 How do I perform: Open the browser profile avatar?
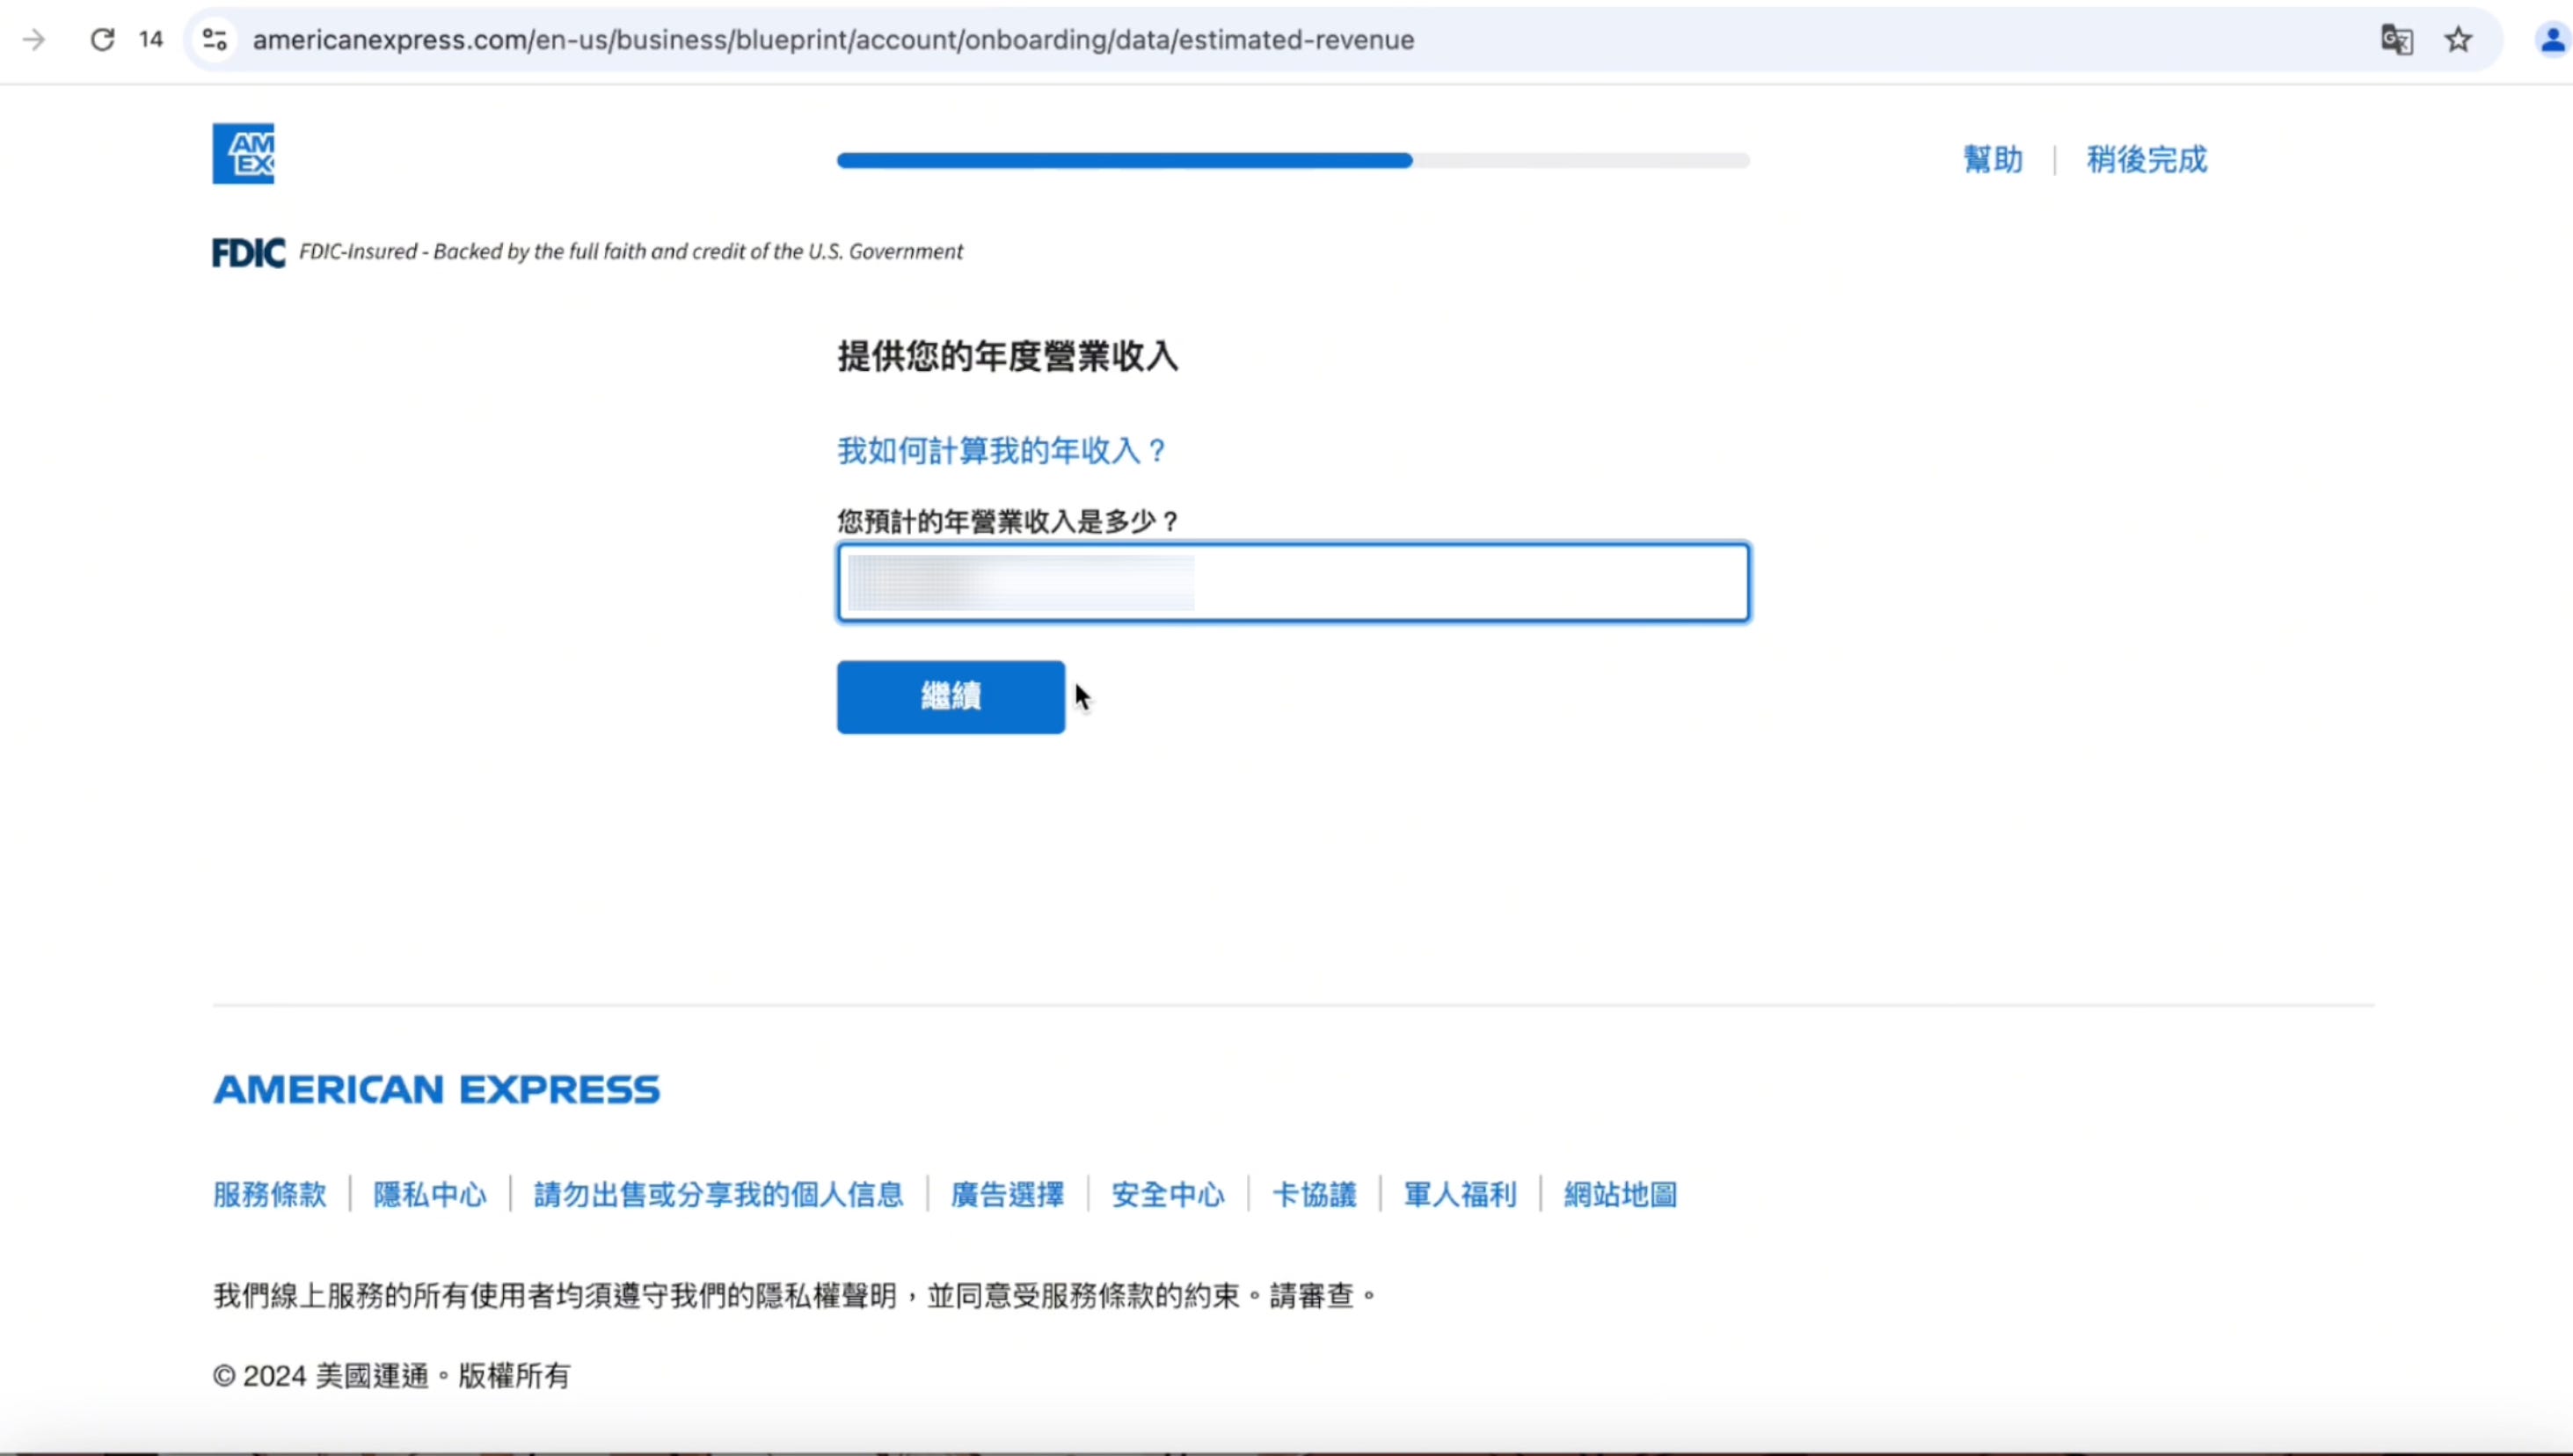pyautogui.click(x=2551, y=40)
